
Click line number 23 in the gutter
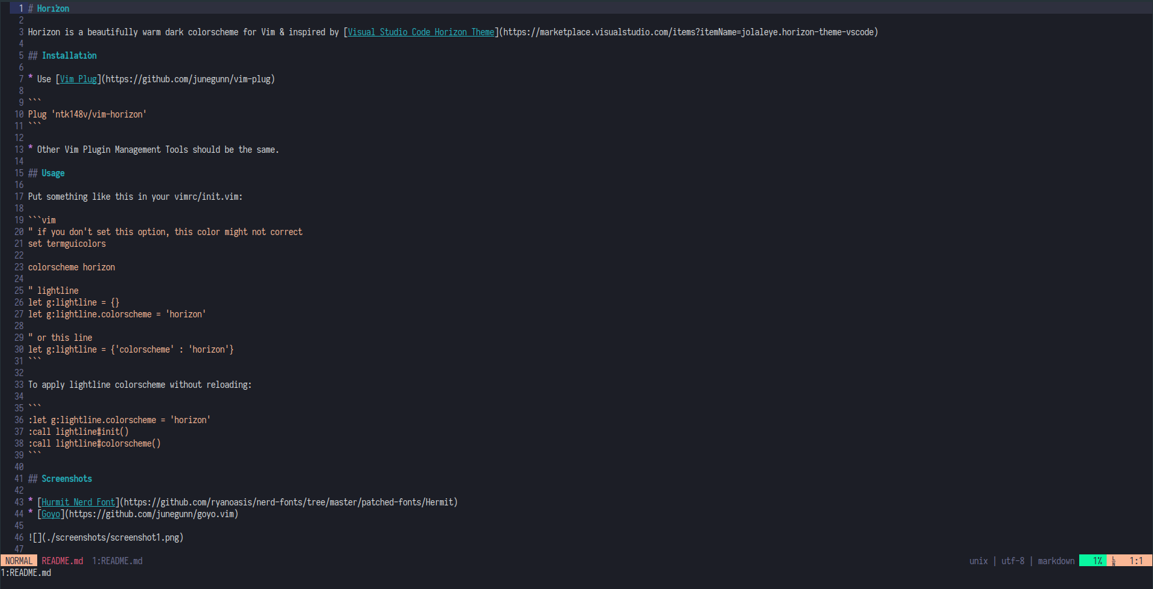19,267
